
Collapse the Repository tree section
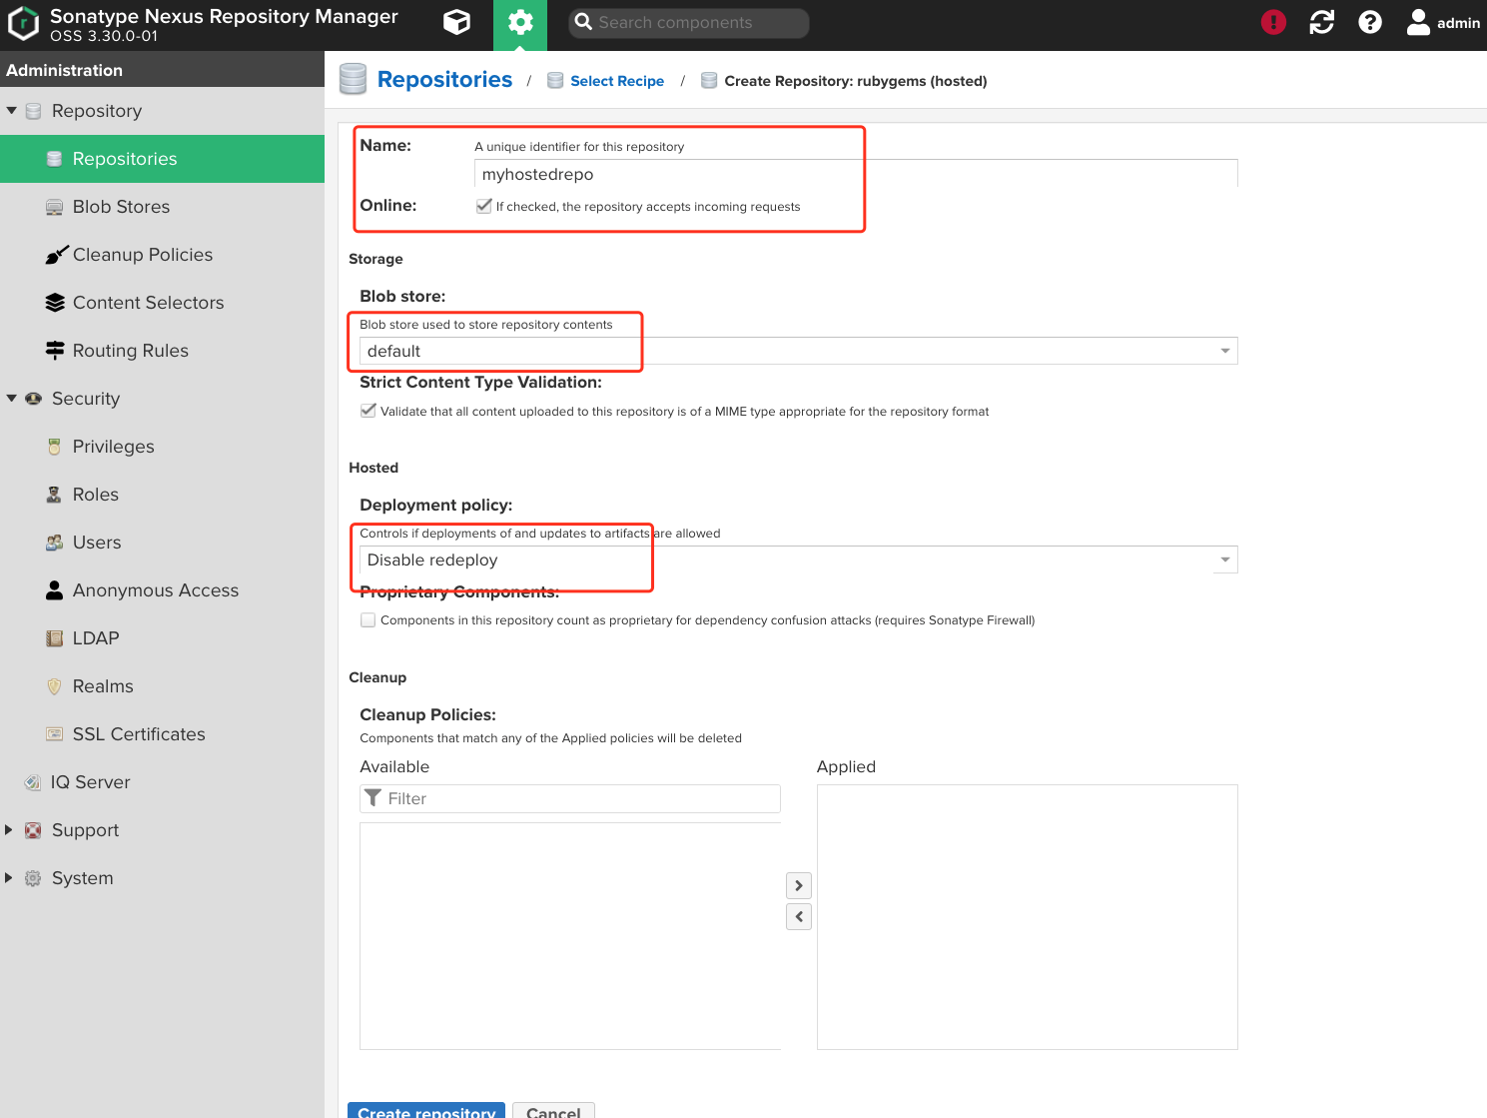[12, 111]
